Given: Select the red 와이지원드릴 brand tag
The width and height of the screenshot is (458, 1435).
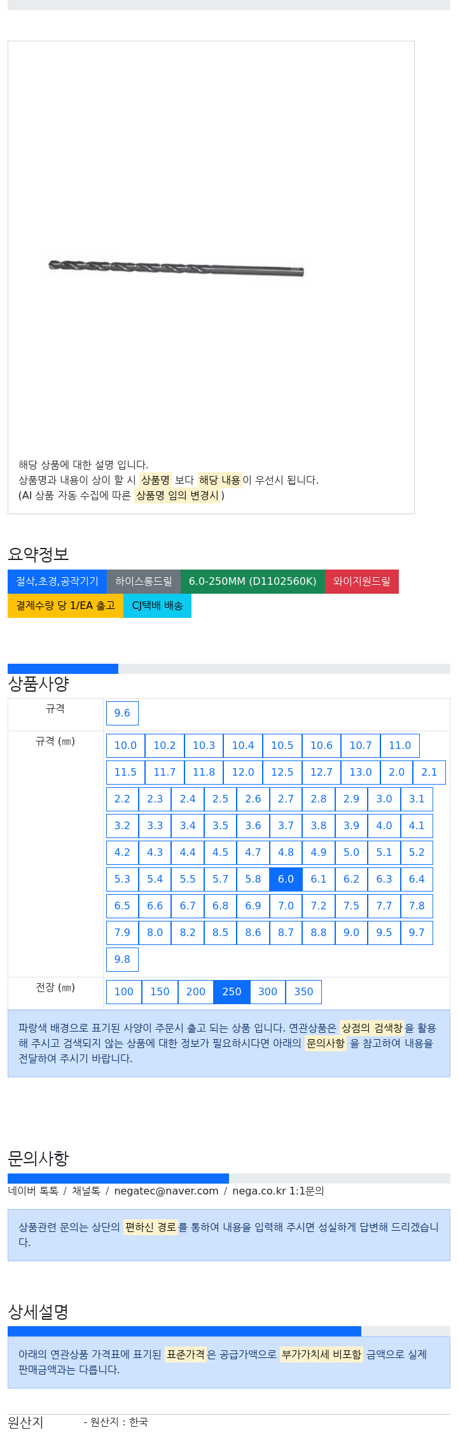Looking at the screenshot, I should click(362, 582).
